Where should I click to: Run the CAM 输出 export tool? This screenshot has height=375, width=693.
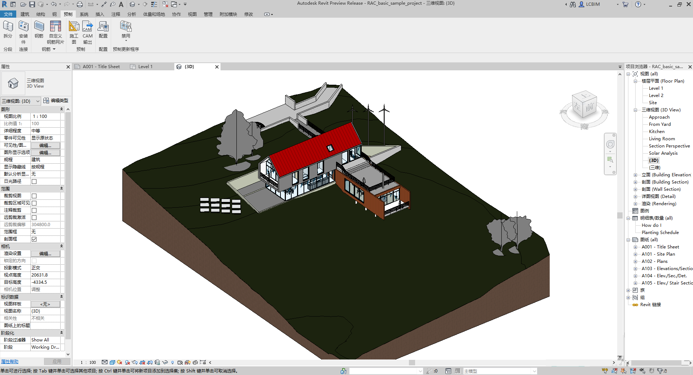[x=88, y=32]
